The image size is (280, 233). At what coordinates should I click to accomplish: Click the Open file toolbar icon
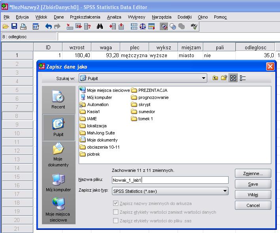(x=6, y=26)
